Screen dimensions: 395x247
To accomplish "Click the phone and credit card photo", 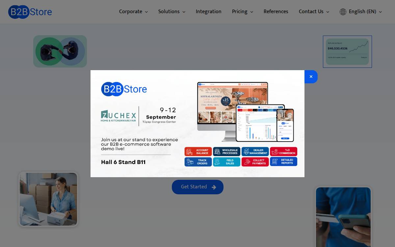I will click(x=343, y=217).
